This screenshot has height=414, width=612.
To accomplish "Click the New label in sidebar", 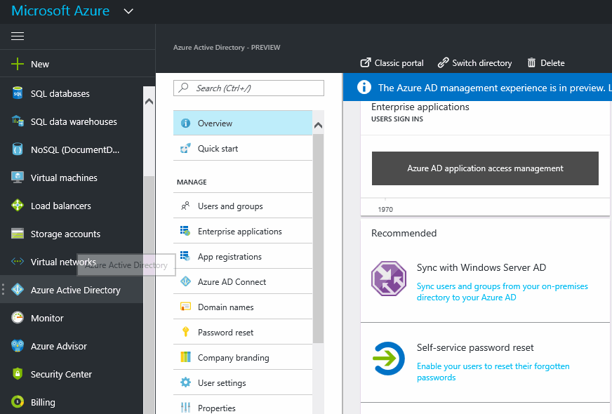I will pos(40,65).
